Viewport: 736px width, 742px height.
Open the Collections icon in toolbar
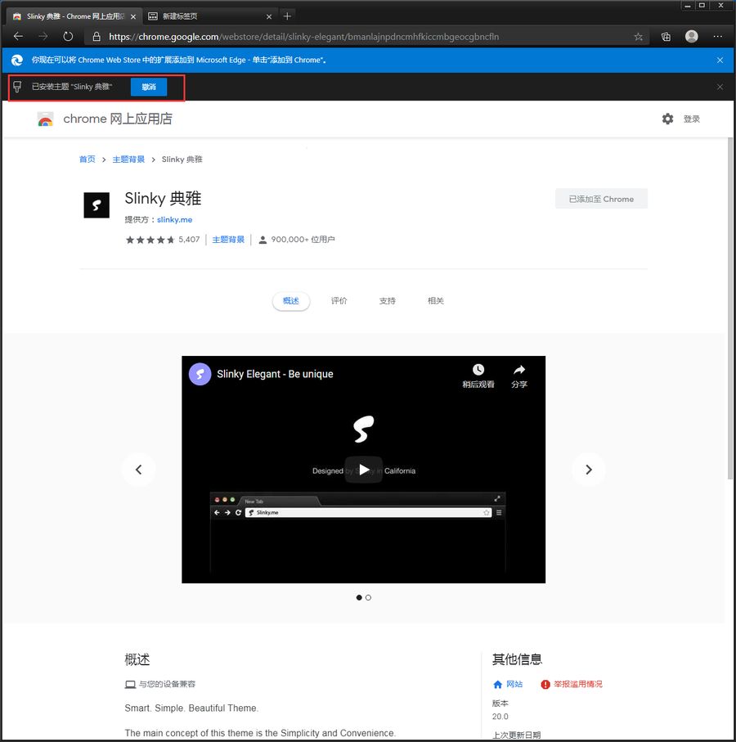click(666, 37)
